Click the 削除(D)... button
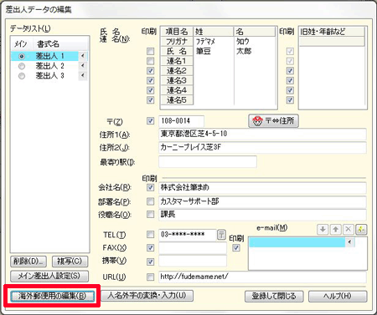The image size is (377, 315). 28,262
